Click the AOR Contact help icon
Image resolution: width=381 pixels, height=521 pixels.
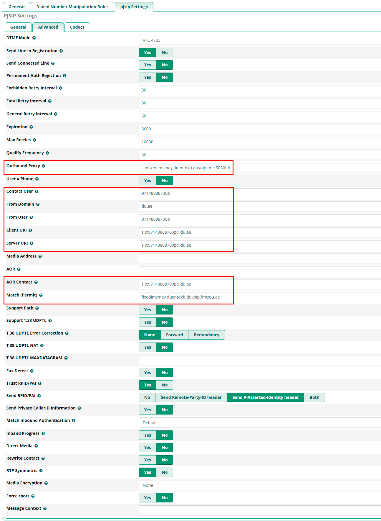tap(36, 282)
